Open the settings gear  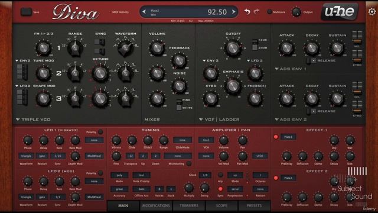click(x=372, y=11)
